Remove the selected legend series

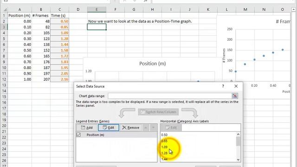pyautogui.click(x=131, y=128)
